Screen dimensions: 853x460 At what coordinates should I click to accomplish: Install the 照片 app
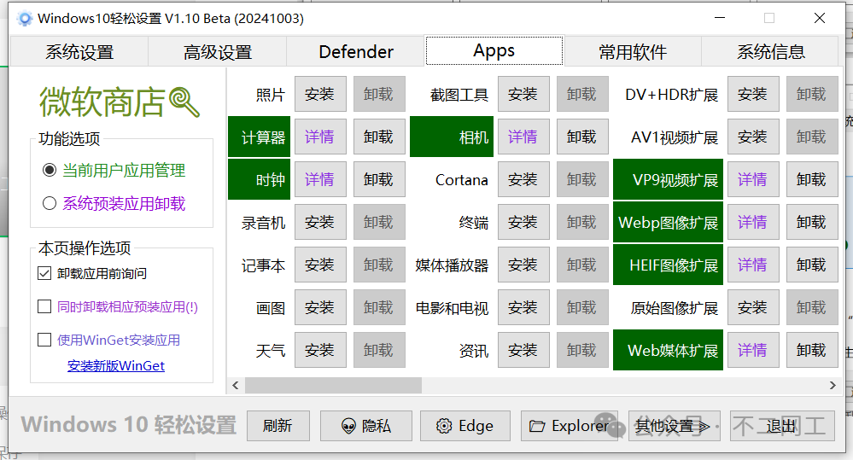(x=320, y=94)
